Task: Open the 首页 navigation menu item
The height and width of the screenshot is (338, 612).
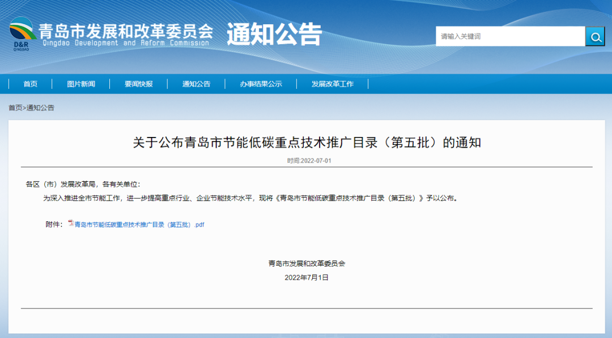Action: click(x=31, y=84)
